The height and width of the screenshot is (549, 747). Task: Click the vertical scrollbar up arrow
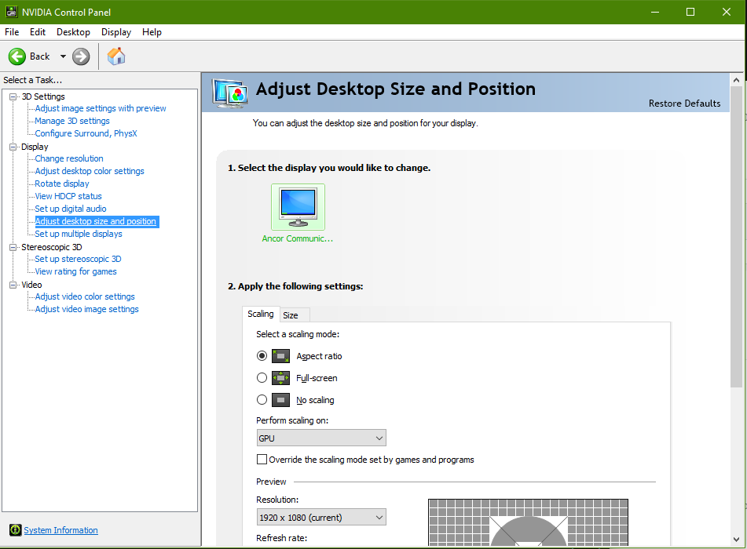click(737, 80)
